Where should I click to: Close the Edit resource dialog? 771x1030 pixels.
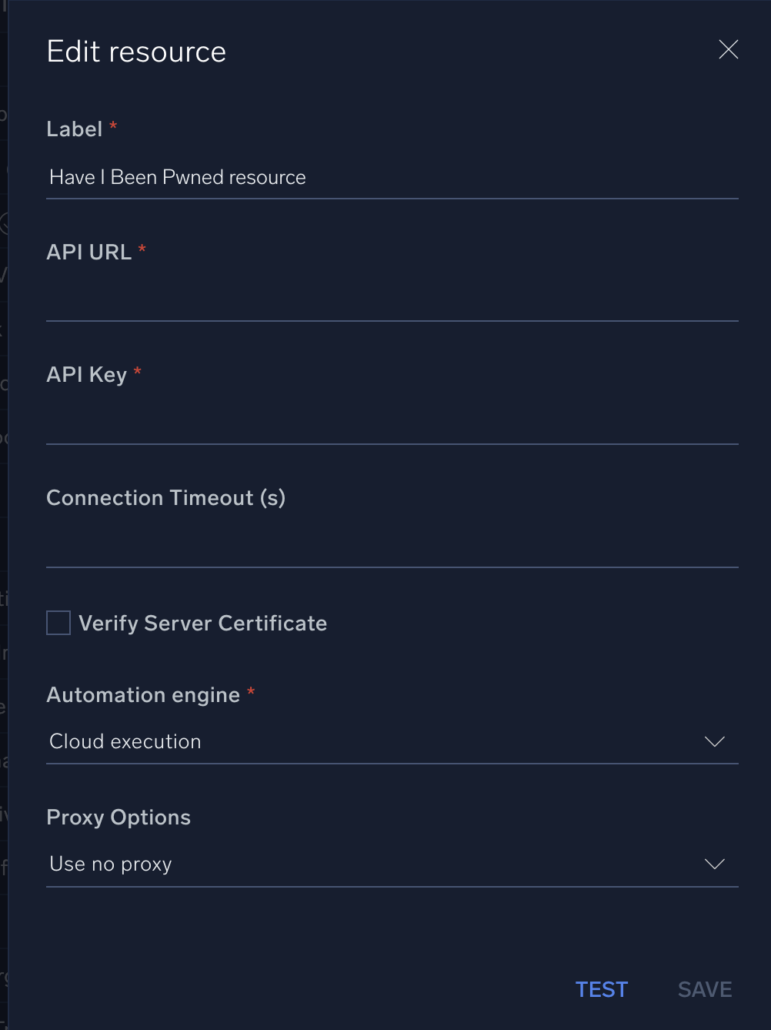(x=728, y=48)
